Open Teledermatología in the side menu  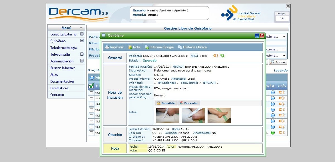point(63,48)
